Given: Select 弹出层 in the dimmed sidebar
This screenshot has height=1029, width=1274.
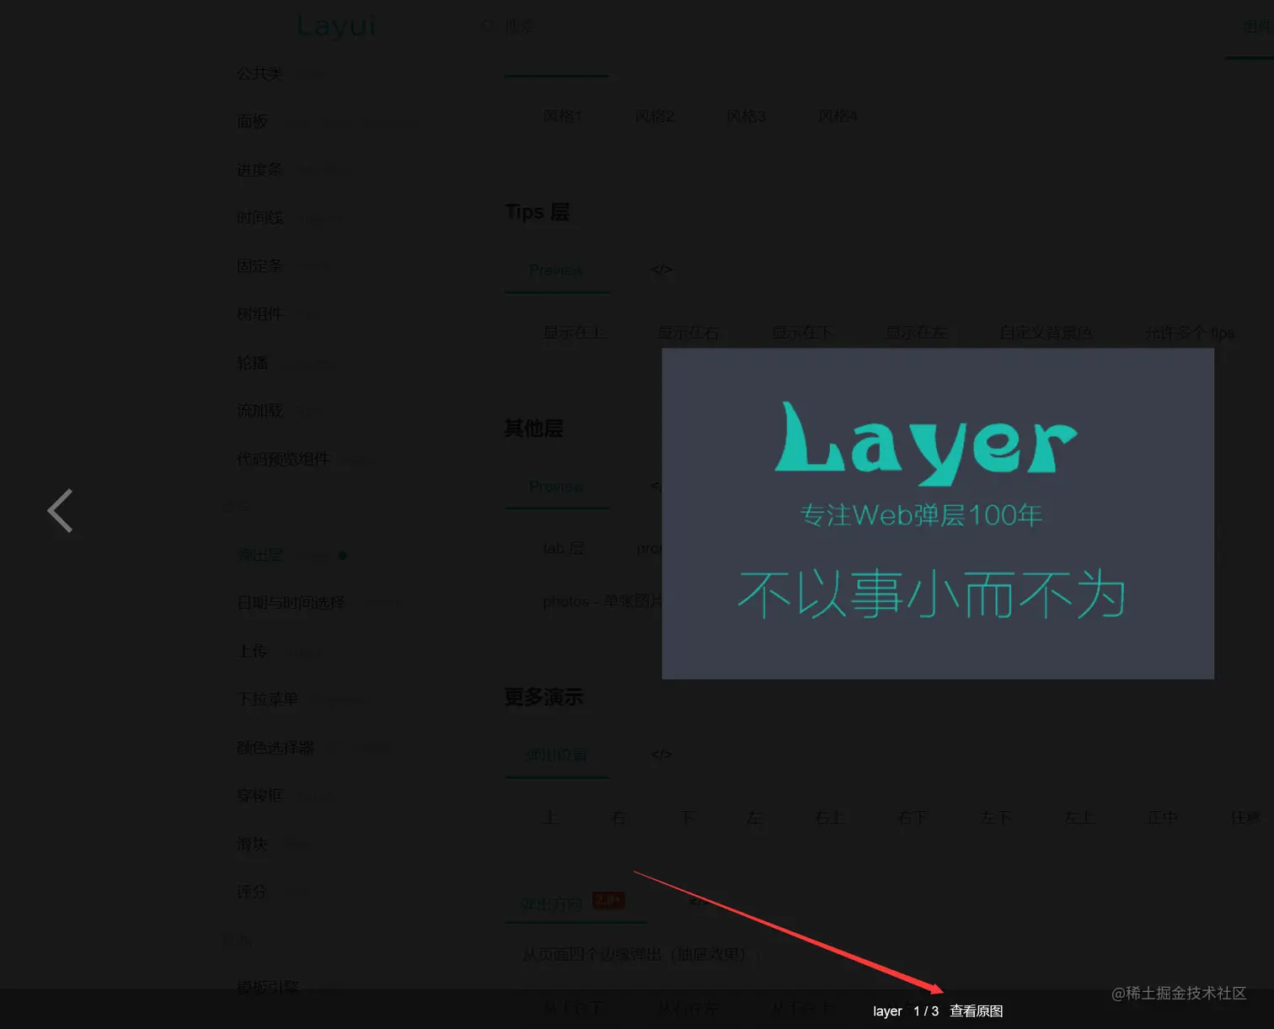Looking at the screenshot, I should tap(260, 555).
